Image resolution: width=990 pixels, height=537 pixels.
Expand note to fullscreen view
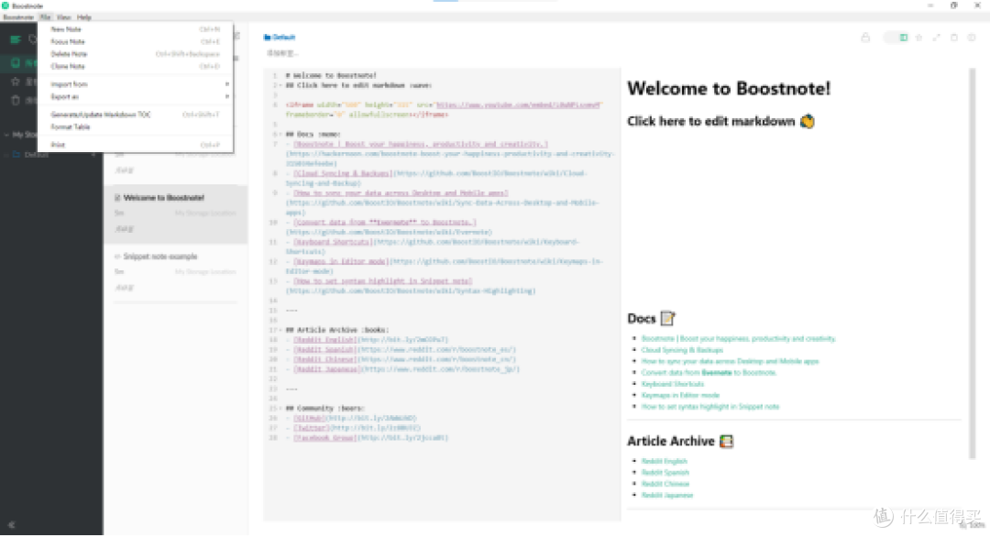[936, 38]
